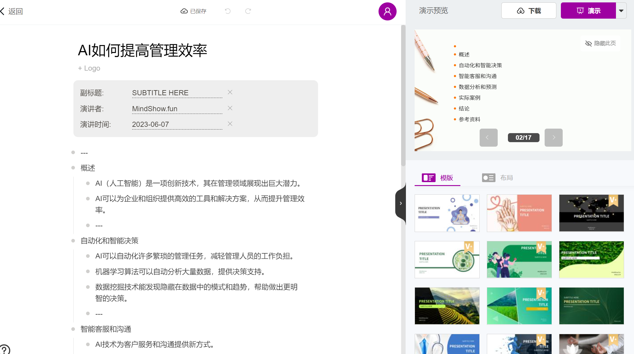This screenshot has width=634, height=354.
Task: Remove the 演讲者 speaker field
Action: pyautogui.click(x=230, y=108)
